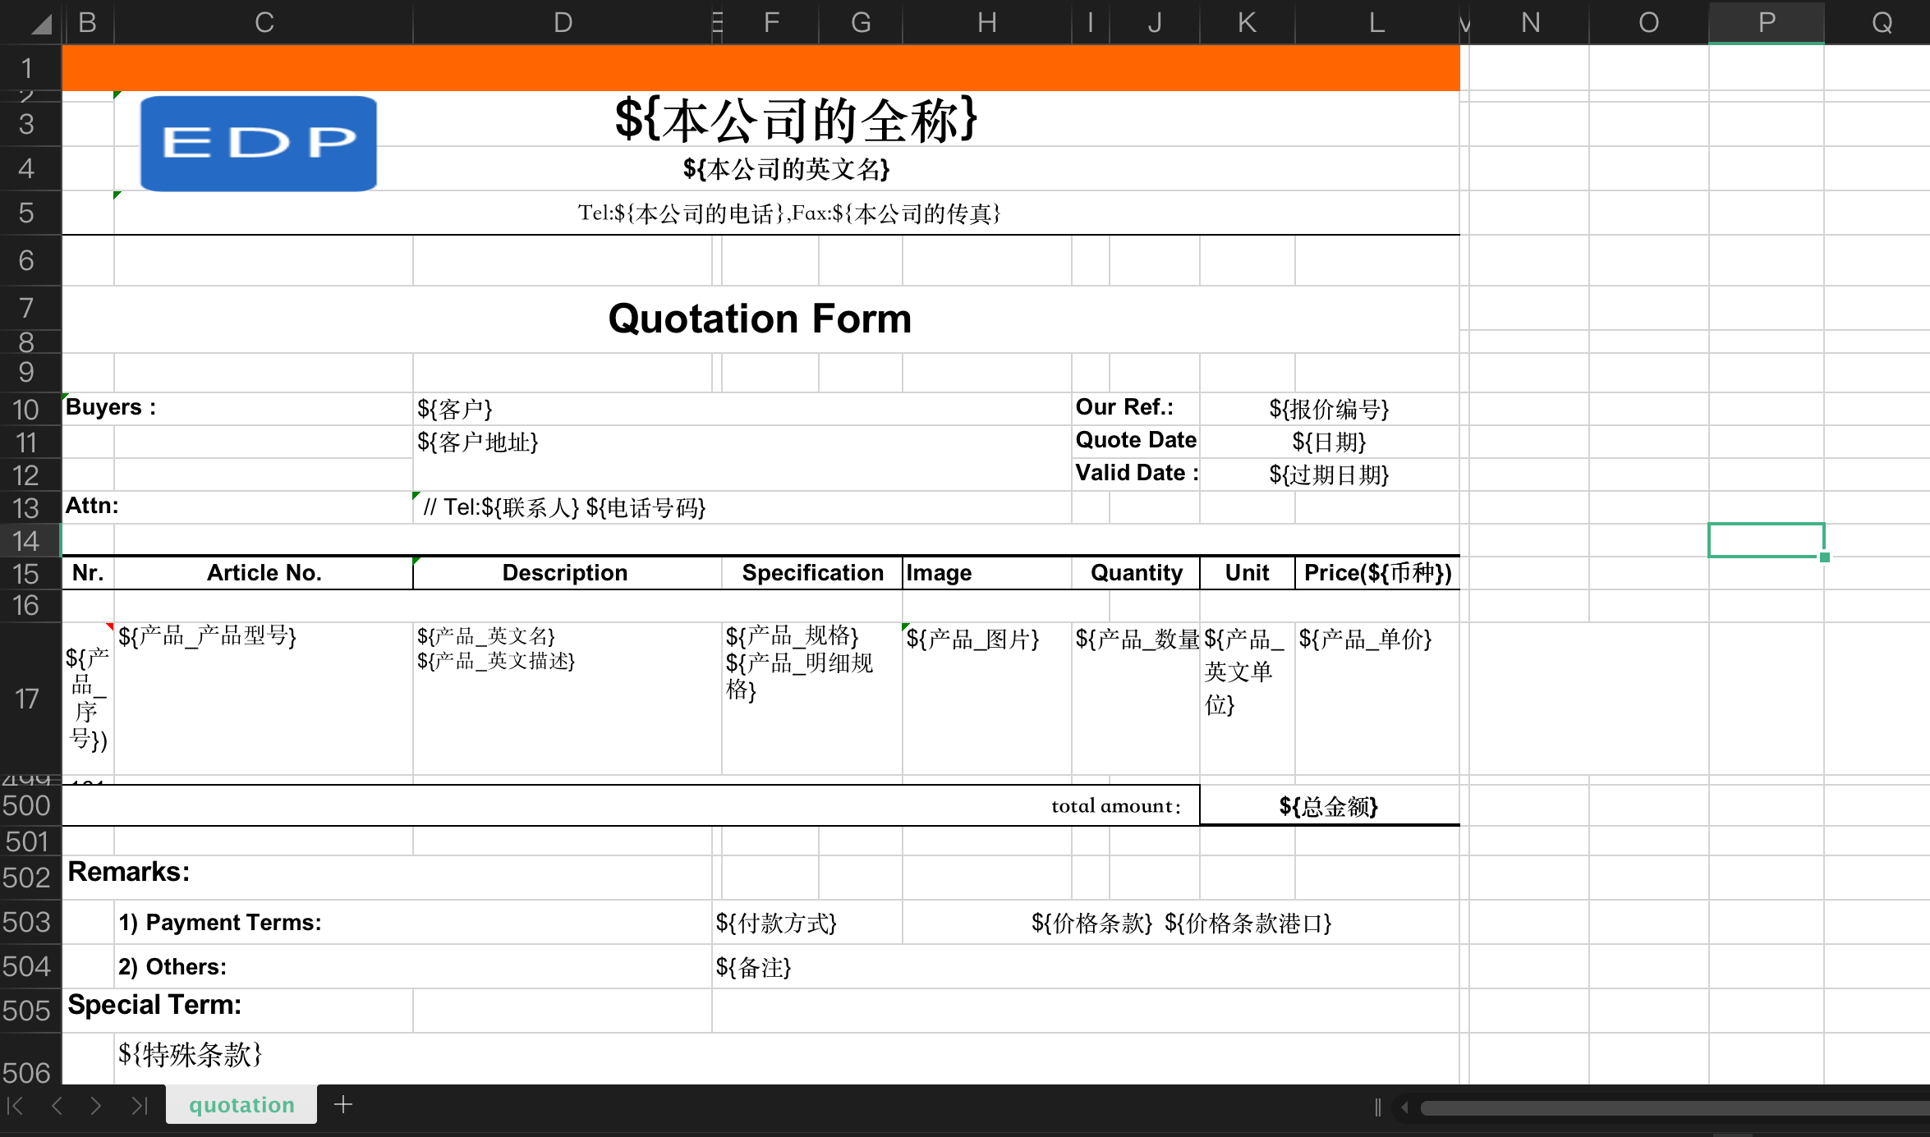1930x1137 pixels.
Task: Click the orange banner cell in row 1
Action: pos(761,68)
